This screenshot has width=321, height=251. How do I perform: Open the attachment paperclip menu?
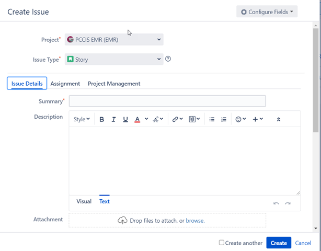pos(194,119)
